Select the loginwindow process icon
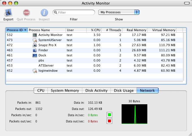 tap(35, 71)
